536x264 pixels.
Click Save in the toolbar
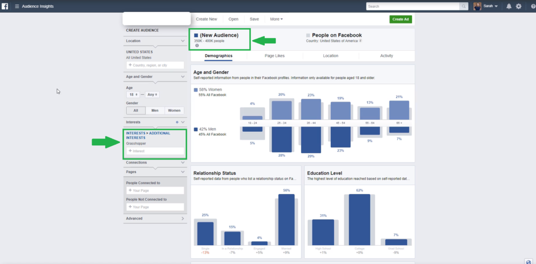tap(254, 19)
